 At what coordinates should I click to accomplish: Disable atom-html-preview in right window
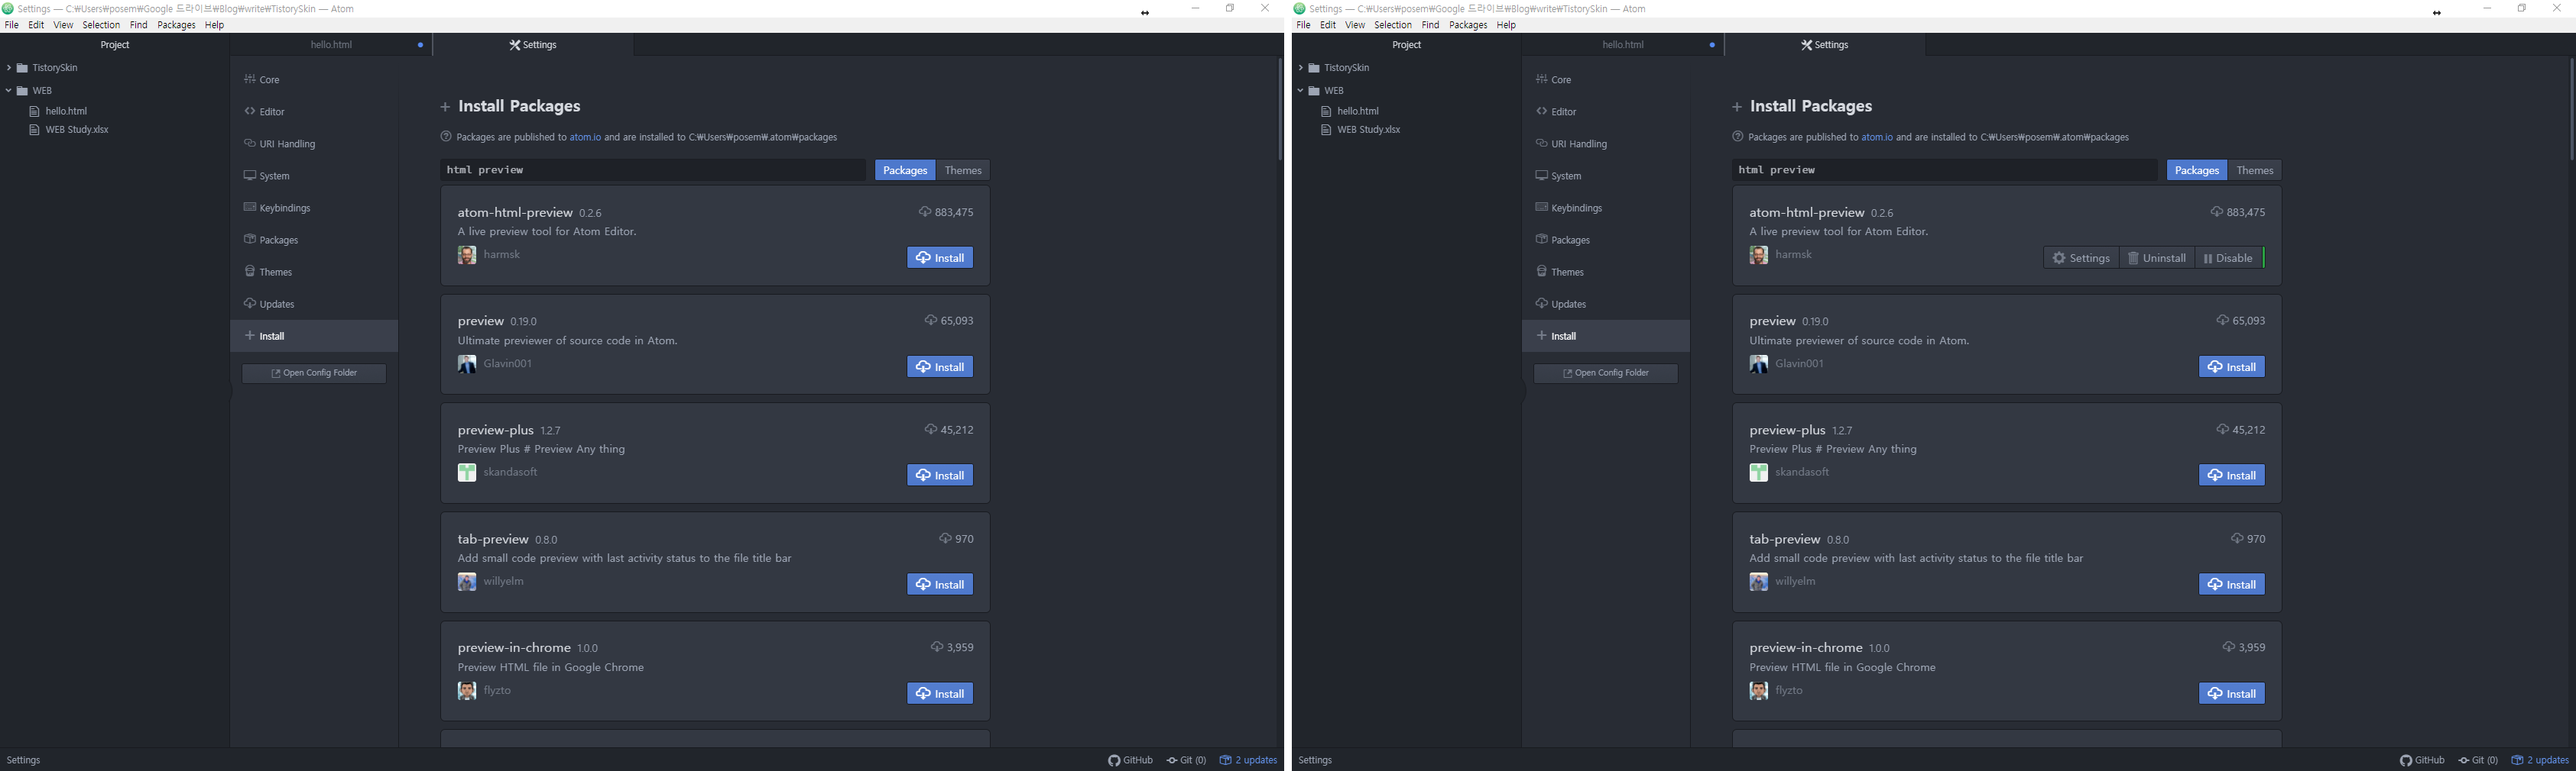(x=2229, y=258)
